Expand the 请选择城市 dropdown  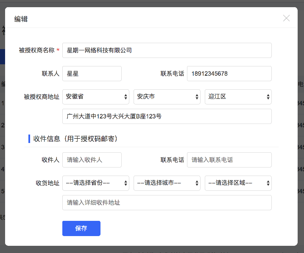click(167, 183)
